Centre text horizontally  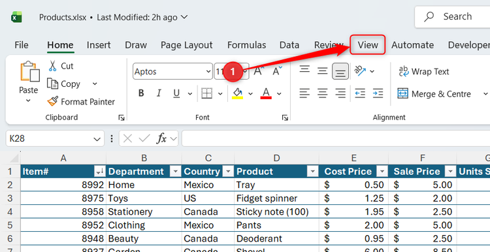(323, 93)
